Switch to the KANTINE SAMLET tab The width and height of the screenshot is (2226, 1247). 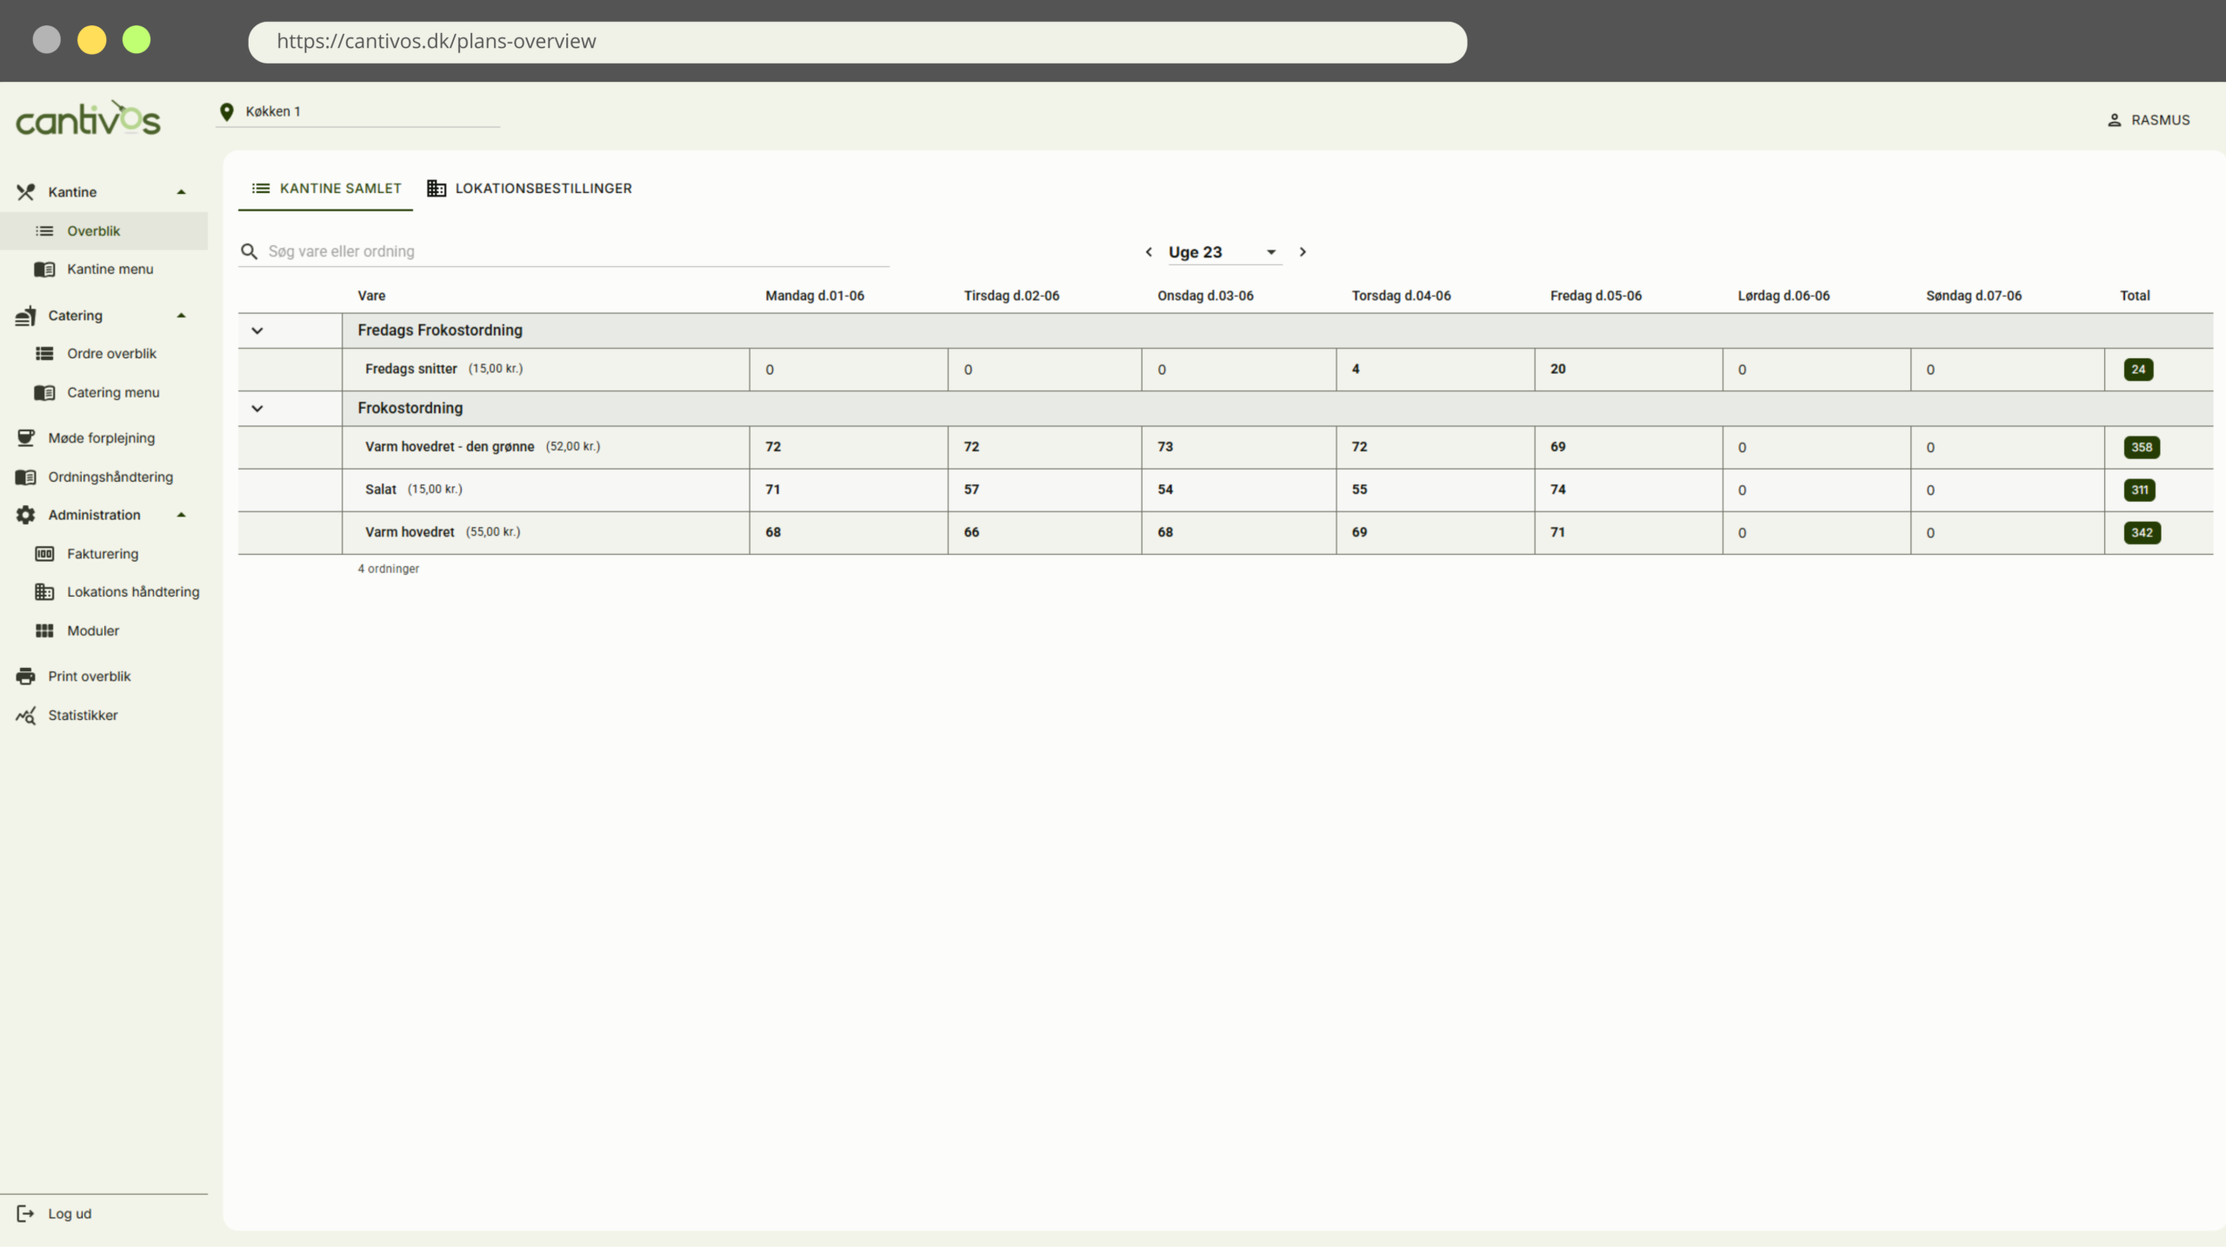point(326,189)
